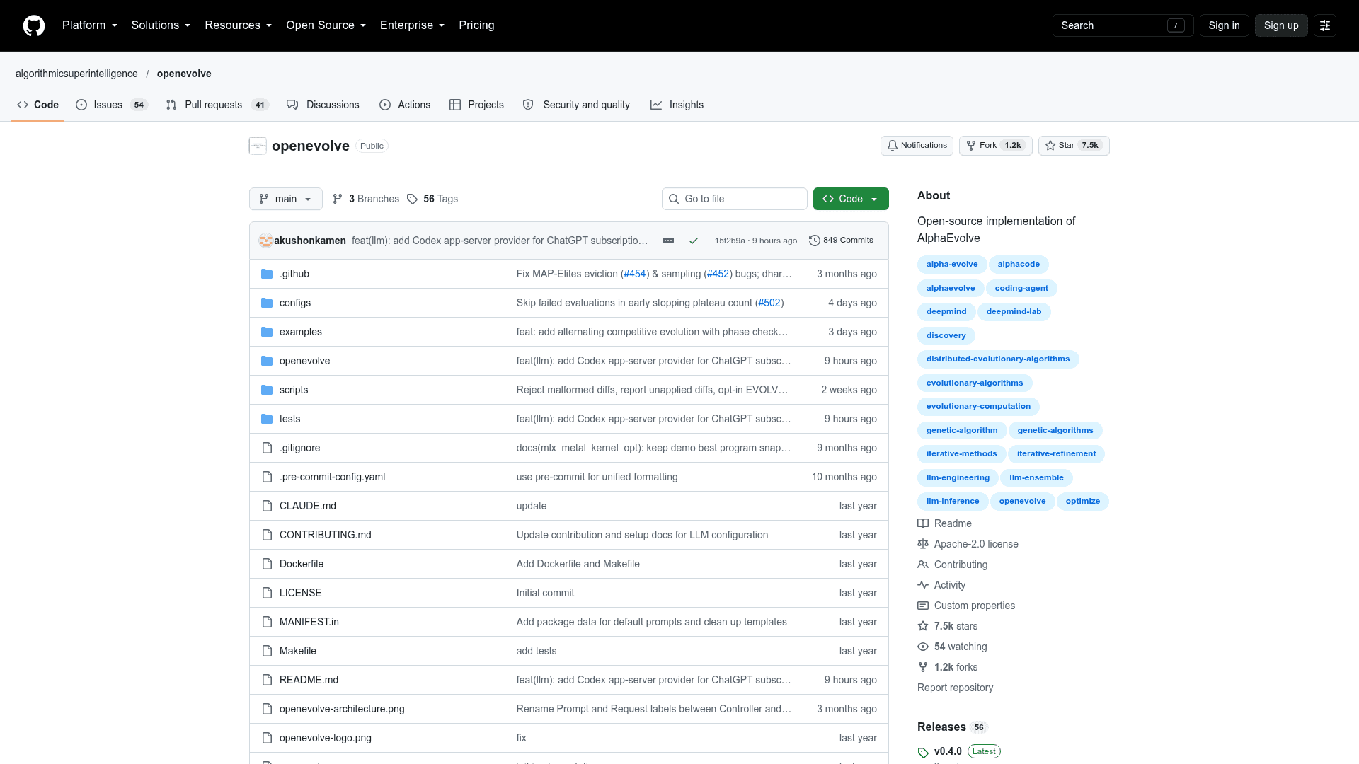Star the openevolve repository

click(1074, 146)
